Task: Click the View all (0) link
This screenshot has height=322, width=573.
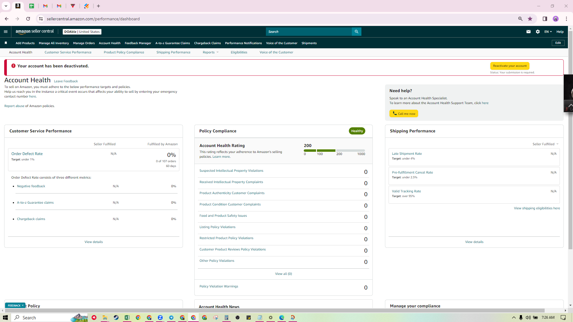Action: 284,274
